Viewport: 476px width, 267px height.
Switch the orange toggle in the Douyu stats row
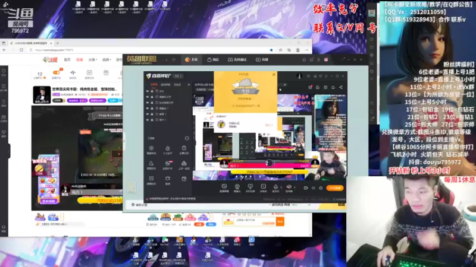tap(57, 72)
